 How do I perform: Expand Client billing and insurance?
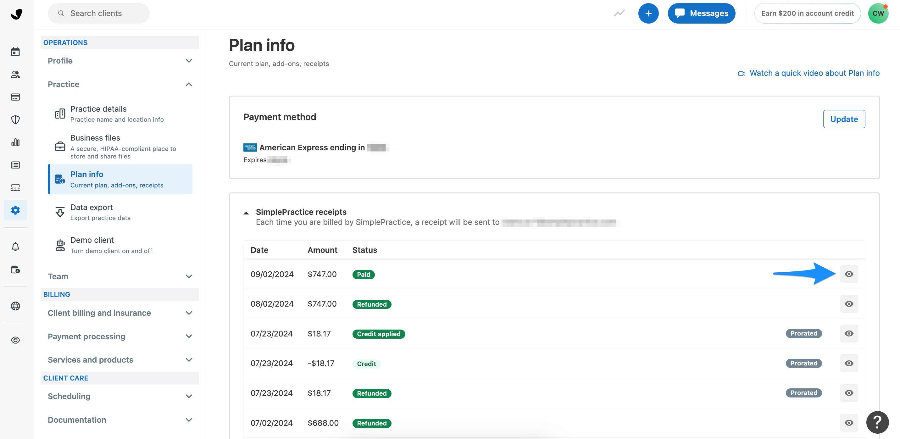(120, 313)
